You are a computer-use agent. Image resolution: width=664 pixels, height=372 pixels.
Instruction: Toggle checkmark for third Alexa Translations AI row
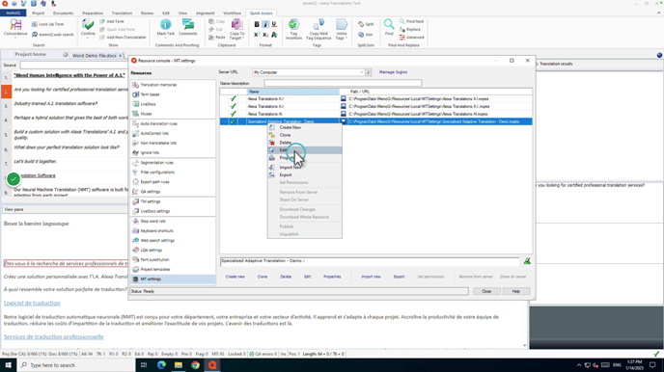click(233, 114)
